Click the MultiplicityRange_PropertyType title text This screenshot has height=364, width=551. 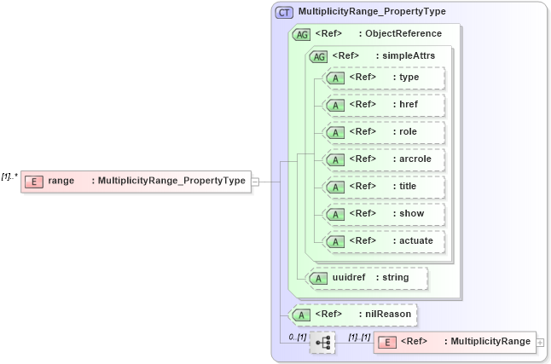tap(372, 11)
